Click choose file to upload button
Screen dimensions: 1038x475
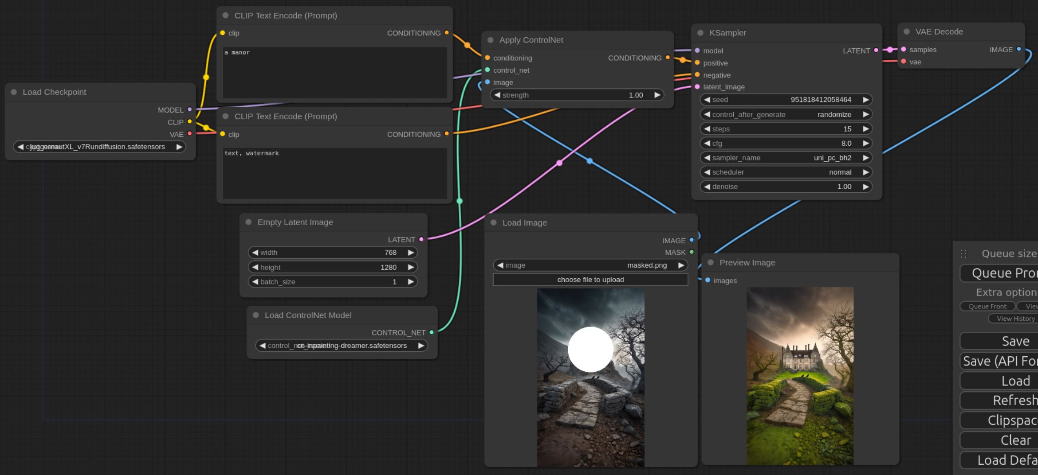click(590, 280)
